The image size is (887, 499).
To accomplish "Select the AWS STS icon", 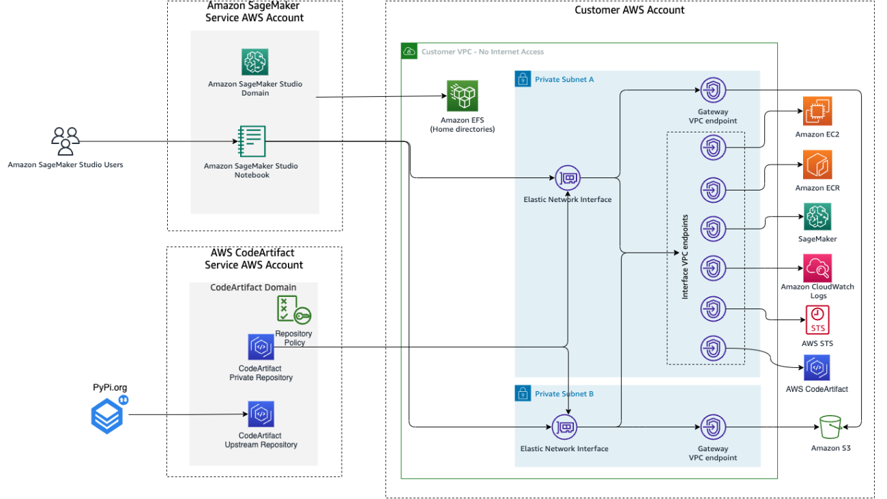I will pos(817,321).
